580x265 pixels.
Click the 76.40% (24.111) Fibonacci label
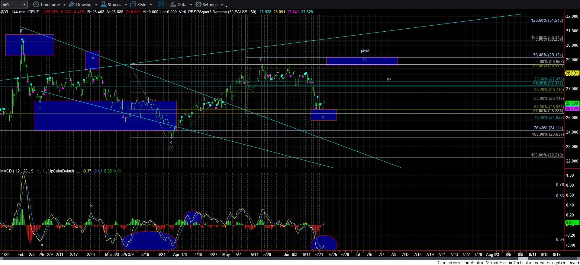pos(548,128)
